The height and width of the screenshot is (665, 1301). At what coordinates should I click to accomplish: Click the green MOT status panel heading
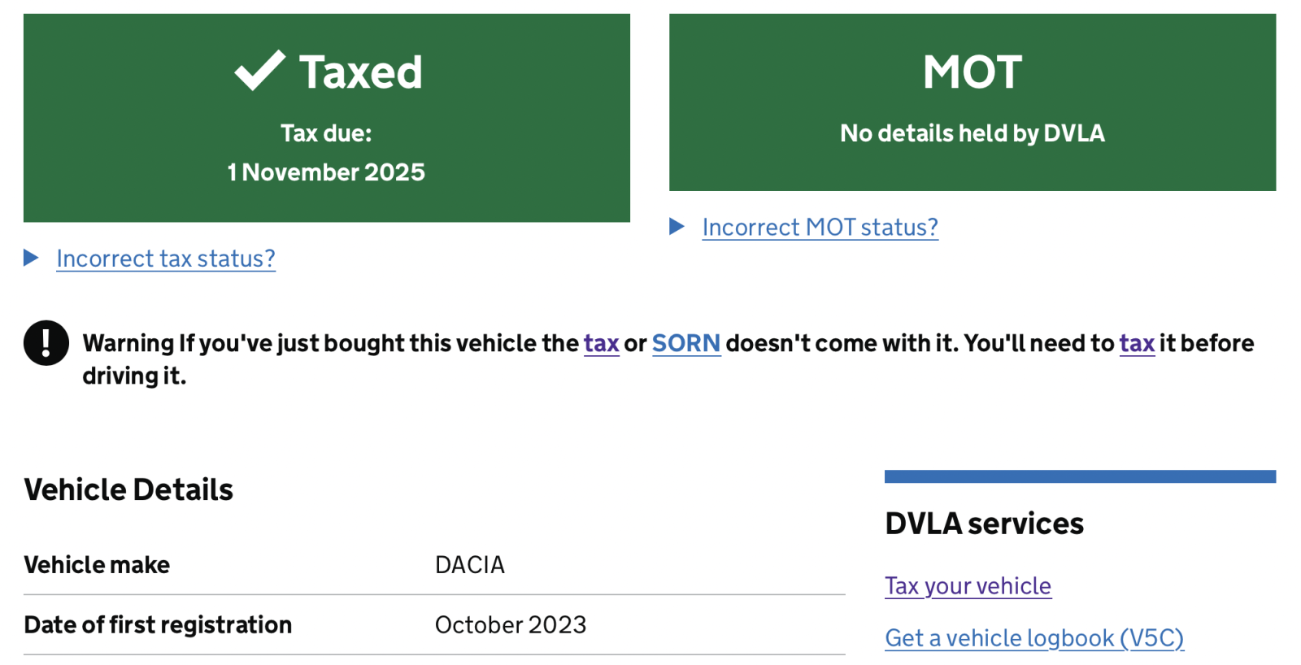pyautogui.click(x=972, y=72)
